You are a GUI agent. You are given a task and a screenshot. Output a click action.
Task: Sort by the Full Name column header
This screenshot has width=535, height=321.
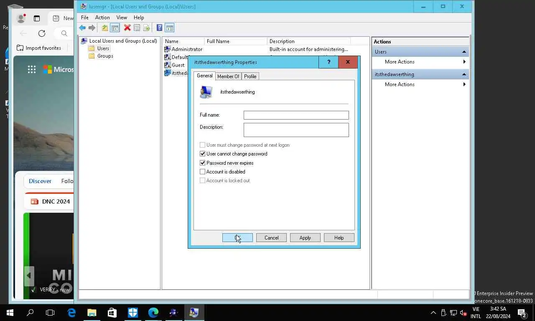(x=236, y=41)
